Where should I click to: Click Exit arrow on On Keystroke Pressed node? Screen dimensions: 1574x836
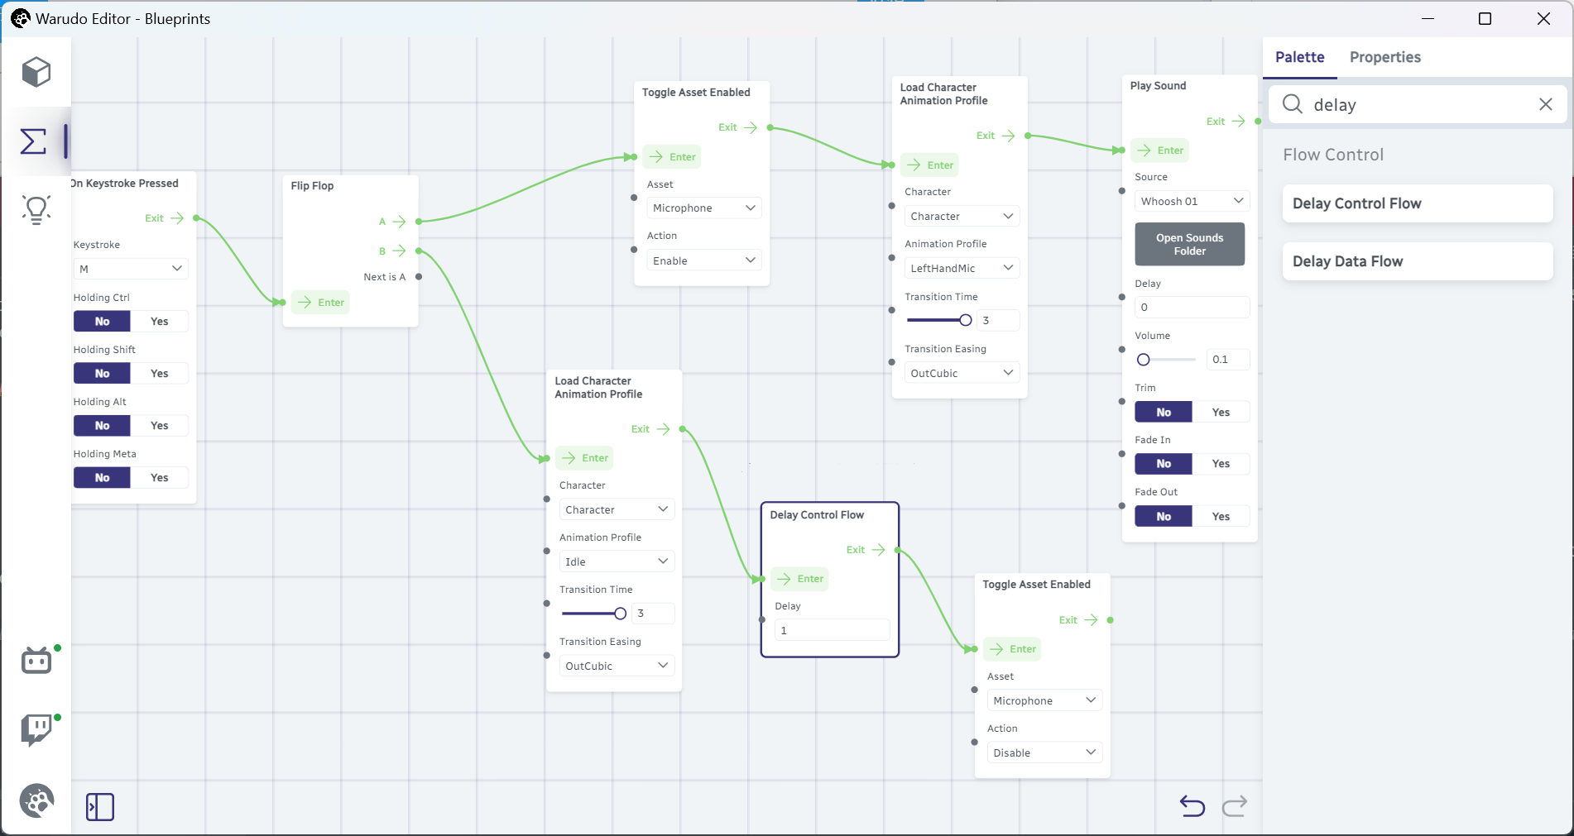point(176,218)
